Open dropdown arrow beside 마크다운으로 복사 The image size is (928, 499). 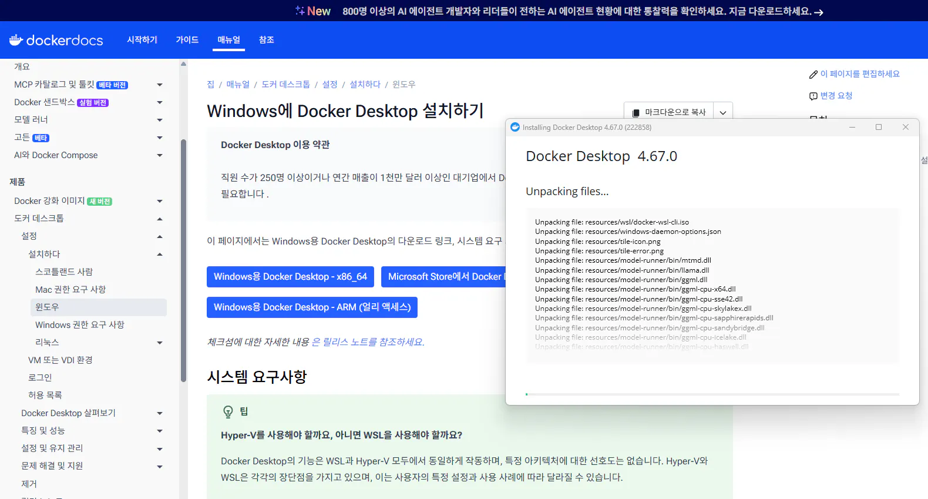(723, 112)
